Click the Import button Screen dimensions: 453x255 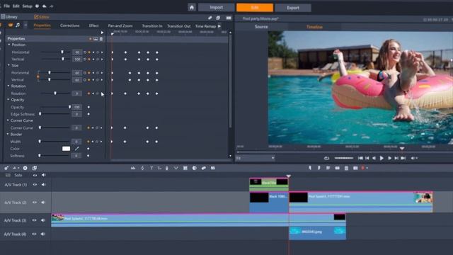tap(216, 8)
